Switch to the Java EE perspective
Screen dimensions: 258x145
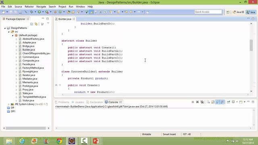[238, 12]
